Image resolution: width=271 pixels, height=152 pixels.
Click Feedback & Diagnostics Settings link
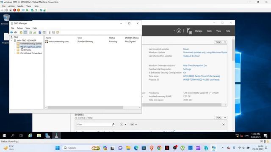(x=187, y=69)
